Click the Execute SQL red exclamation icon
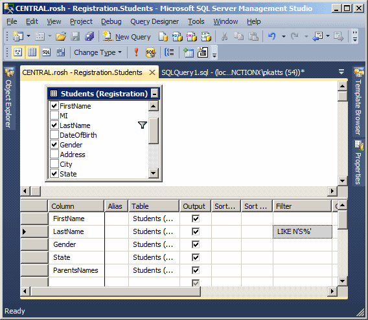Viewport: 368px width, 320px height. 136,52
